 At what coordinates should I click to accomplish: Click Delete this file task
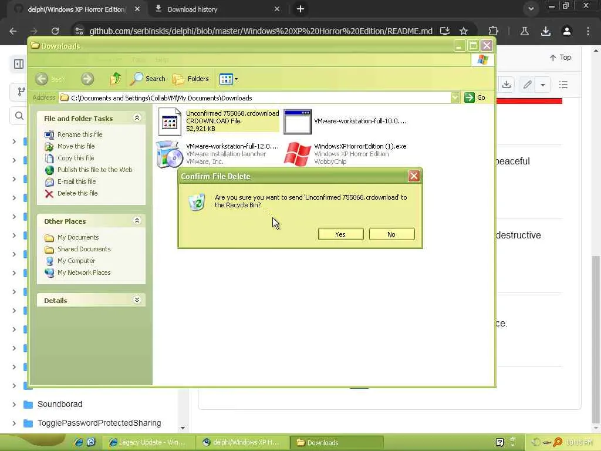tap(77, 193)
